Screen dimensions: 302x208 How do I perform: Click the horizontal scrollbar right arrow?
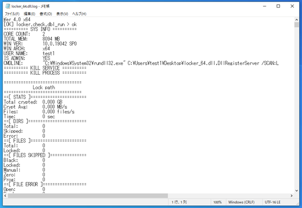coord(291,195)
